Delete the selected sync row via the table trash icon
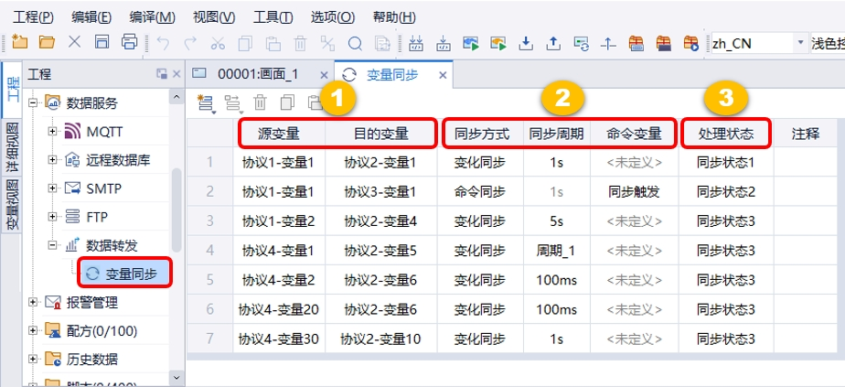Screen dimensions: 845x387 261,103
